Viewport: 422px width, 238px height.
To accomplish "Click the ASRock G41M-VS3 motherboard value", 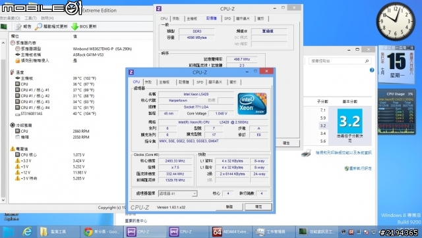I will click(x=88, y=55).
